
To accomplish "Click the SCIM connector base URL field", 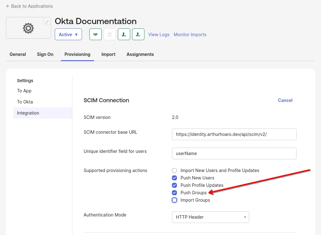I will pos(234,134).
